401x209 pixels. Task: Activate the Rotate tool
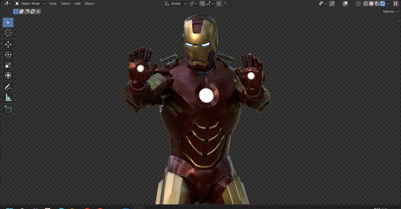(8, 55)
